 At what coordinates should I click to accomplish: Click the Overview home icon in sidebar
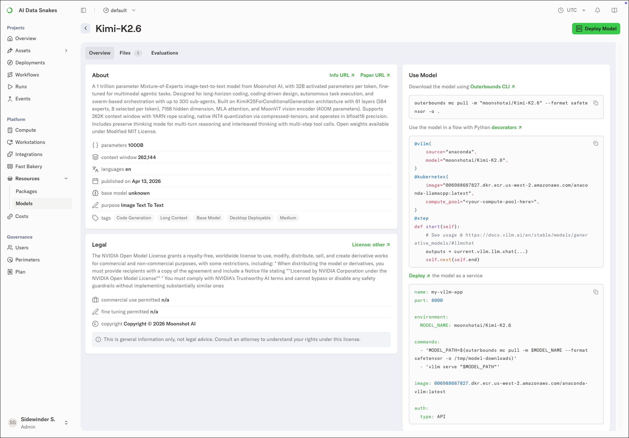coord(10,38)
